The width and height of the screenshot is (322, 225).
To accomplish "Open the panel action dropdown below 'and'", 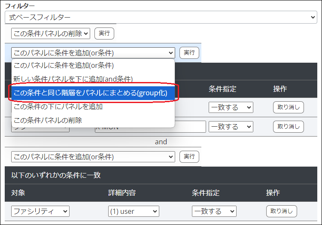I will click(x=93, y=157).
